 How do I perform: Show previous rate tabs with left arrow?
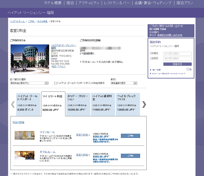click(13, 105)
